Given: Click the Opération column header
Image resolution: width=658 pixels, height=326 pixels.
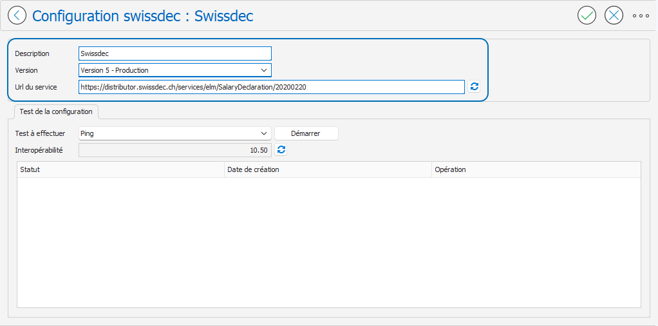Looking at the screenshot, I should pos(536,169).
